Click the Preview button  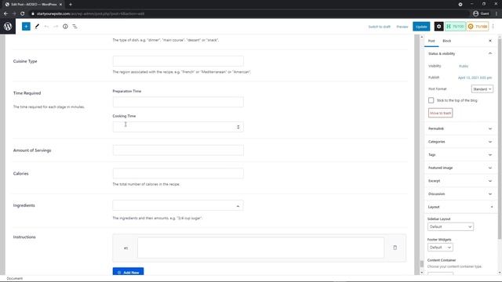(x=402, y=27)
